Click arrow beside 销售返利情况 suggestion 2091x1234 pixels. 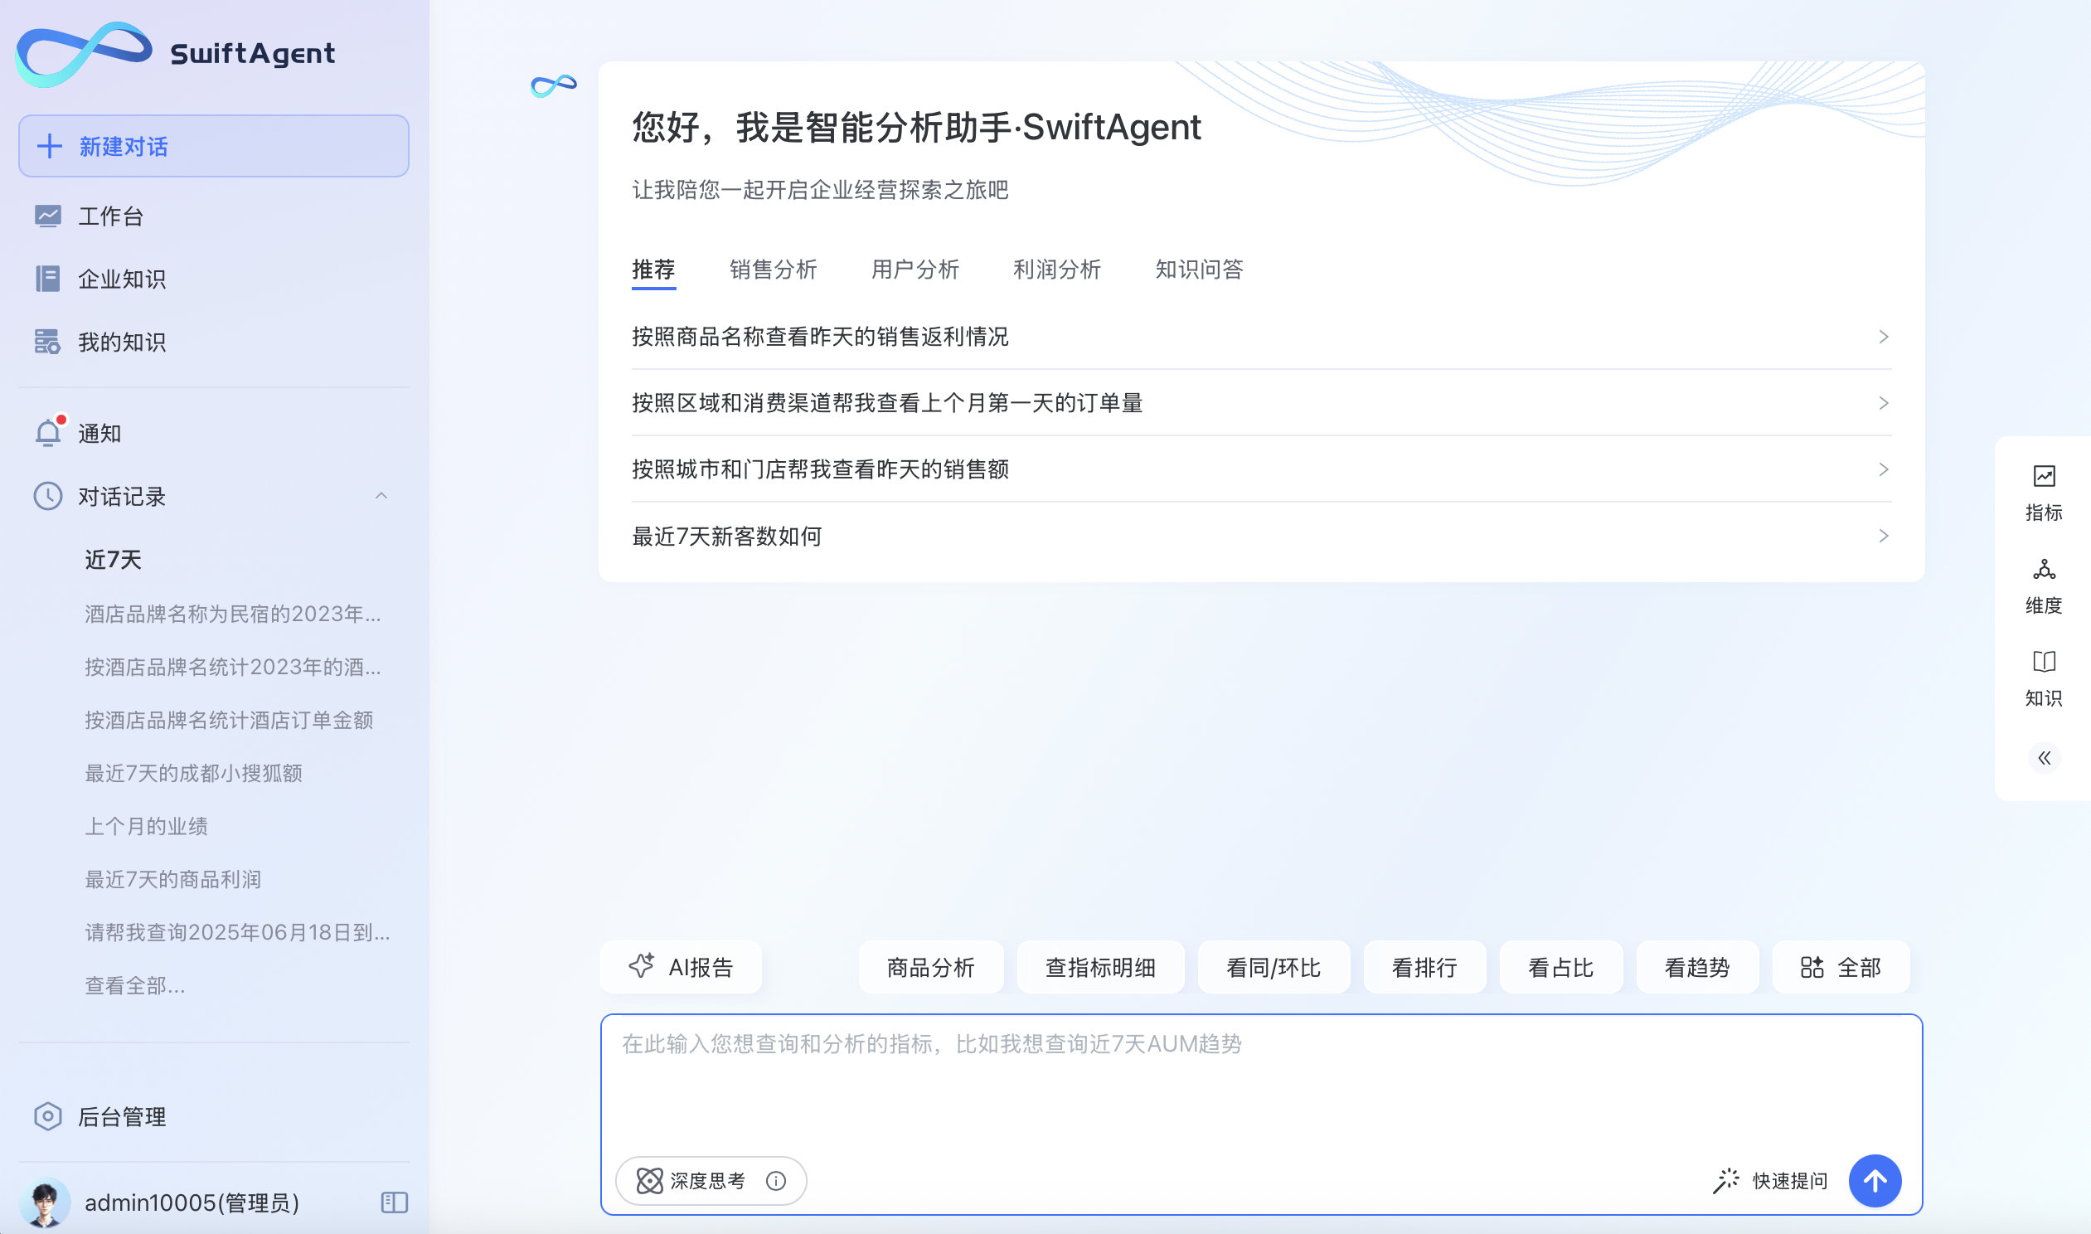click(1883, 337)
